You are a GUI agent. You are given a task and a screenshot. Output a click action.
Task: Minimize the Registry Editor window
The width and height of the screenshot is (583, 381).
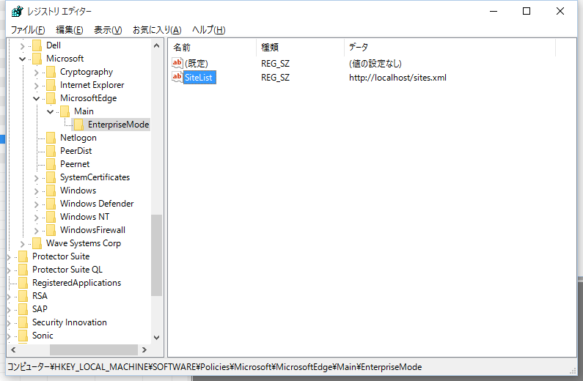point(494,11)
